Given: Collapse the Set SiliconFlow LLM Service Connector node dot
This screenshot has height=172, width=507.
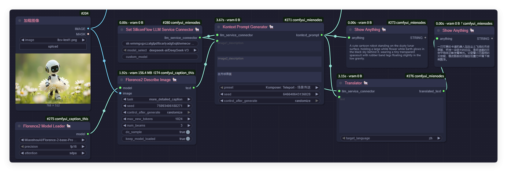Looking at the screenshot, I should coord(122,30).
